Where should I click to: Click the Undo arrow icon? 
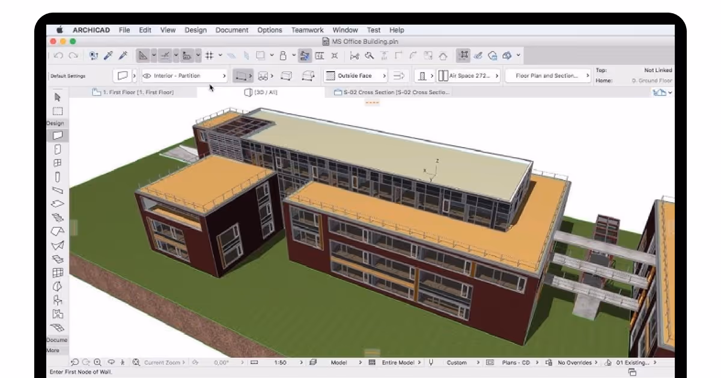59,56
